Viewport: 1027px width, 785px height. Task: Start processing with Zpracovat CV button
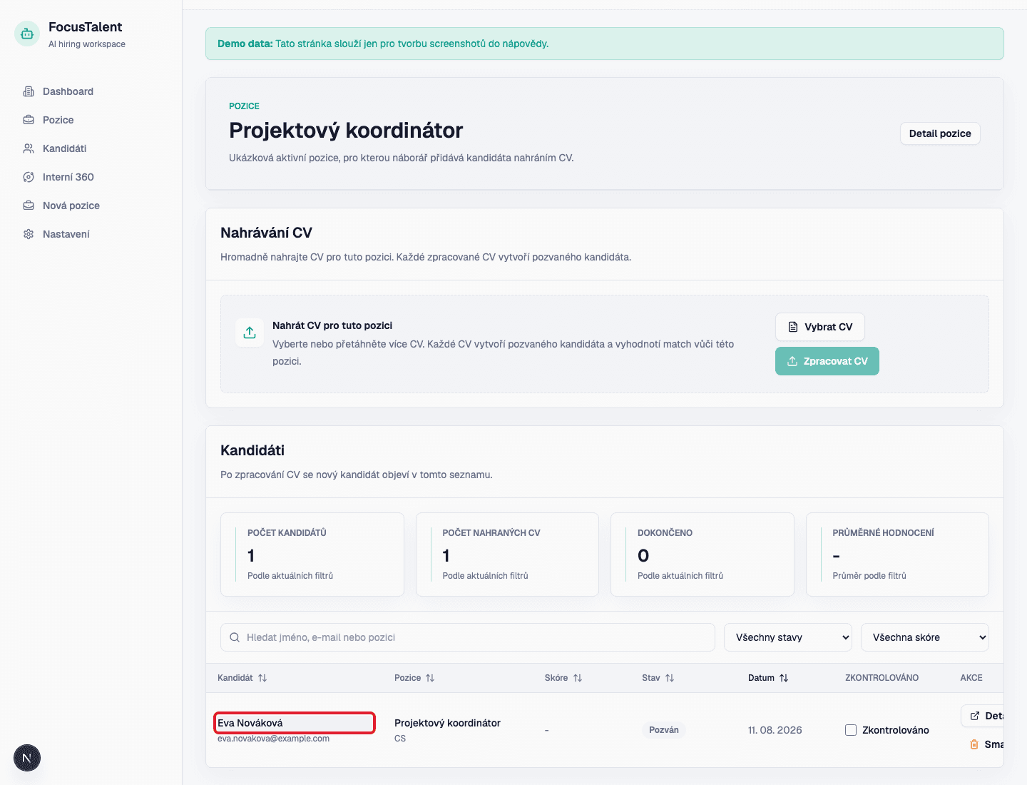tap(827, 361)
